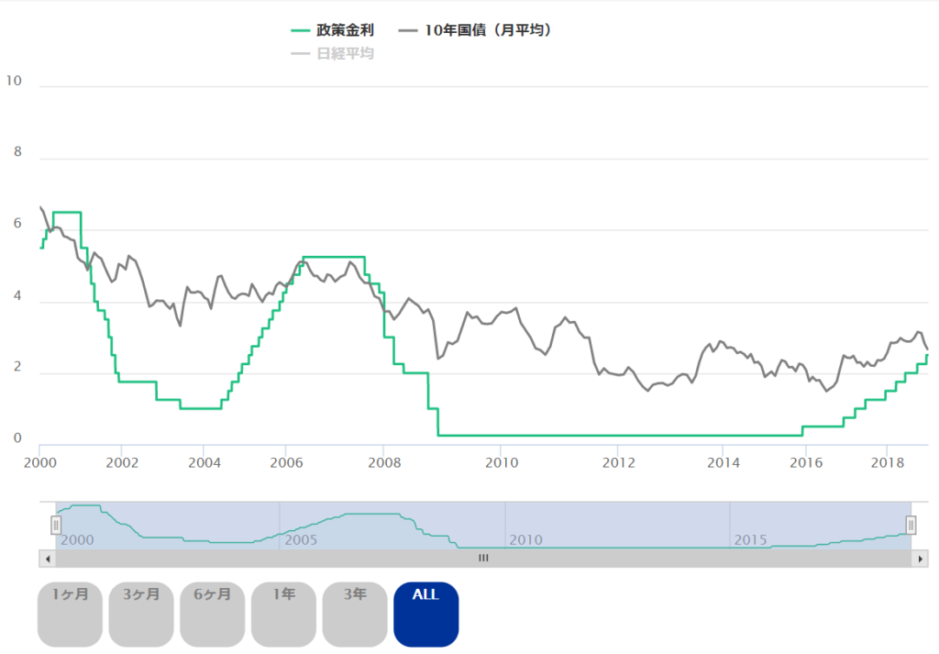Click the scrollbar center grip icon
The width and height of the screenshot is (939, 654).
pyautogui.click(x=483, y=558)
